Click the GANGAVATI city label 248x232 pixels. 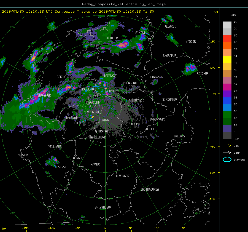pyautogui.click(x=157, y=119)
